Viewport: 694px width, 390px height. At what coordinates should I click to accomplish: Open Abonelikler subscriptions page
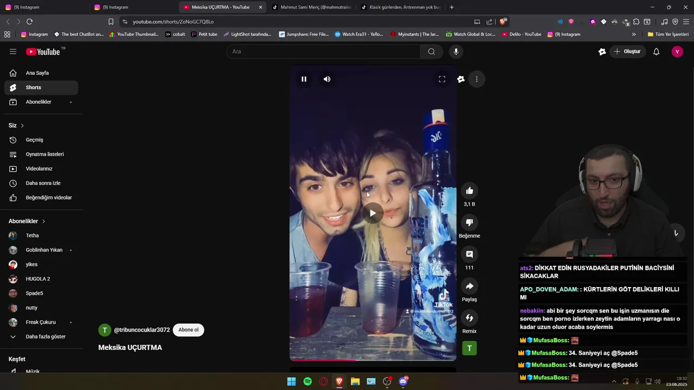[41, 102]
